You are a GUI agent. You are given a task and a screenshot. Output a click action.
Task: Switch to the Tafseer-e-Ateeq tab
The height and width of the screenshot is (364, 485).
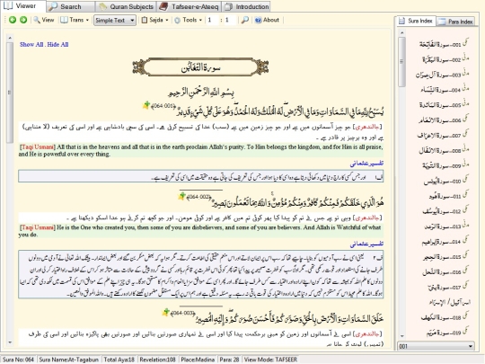190,6
